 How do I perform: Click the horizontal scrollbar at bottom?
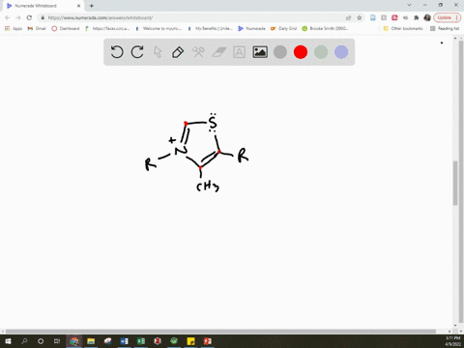pyautogui.click(x=220, y=332)
